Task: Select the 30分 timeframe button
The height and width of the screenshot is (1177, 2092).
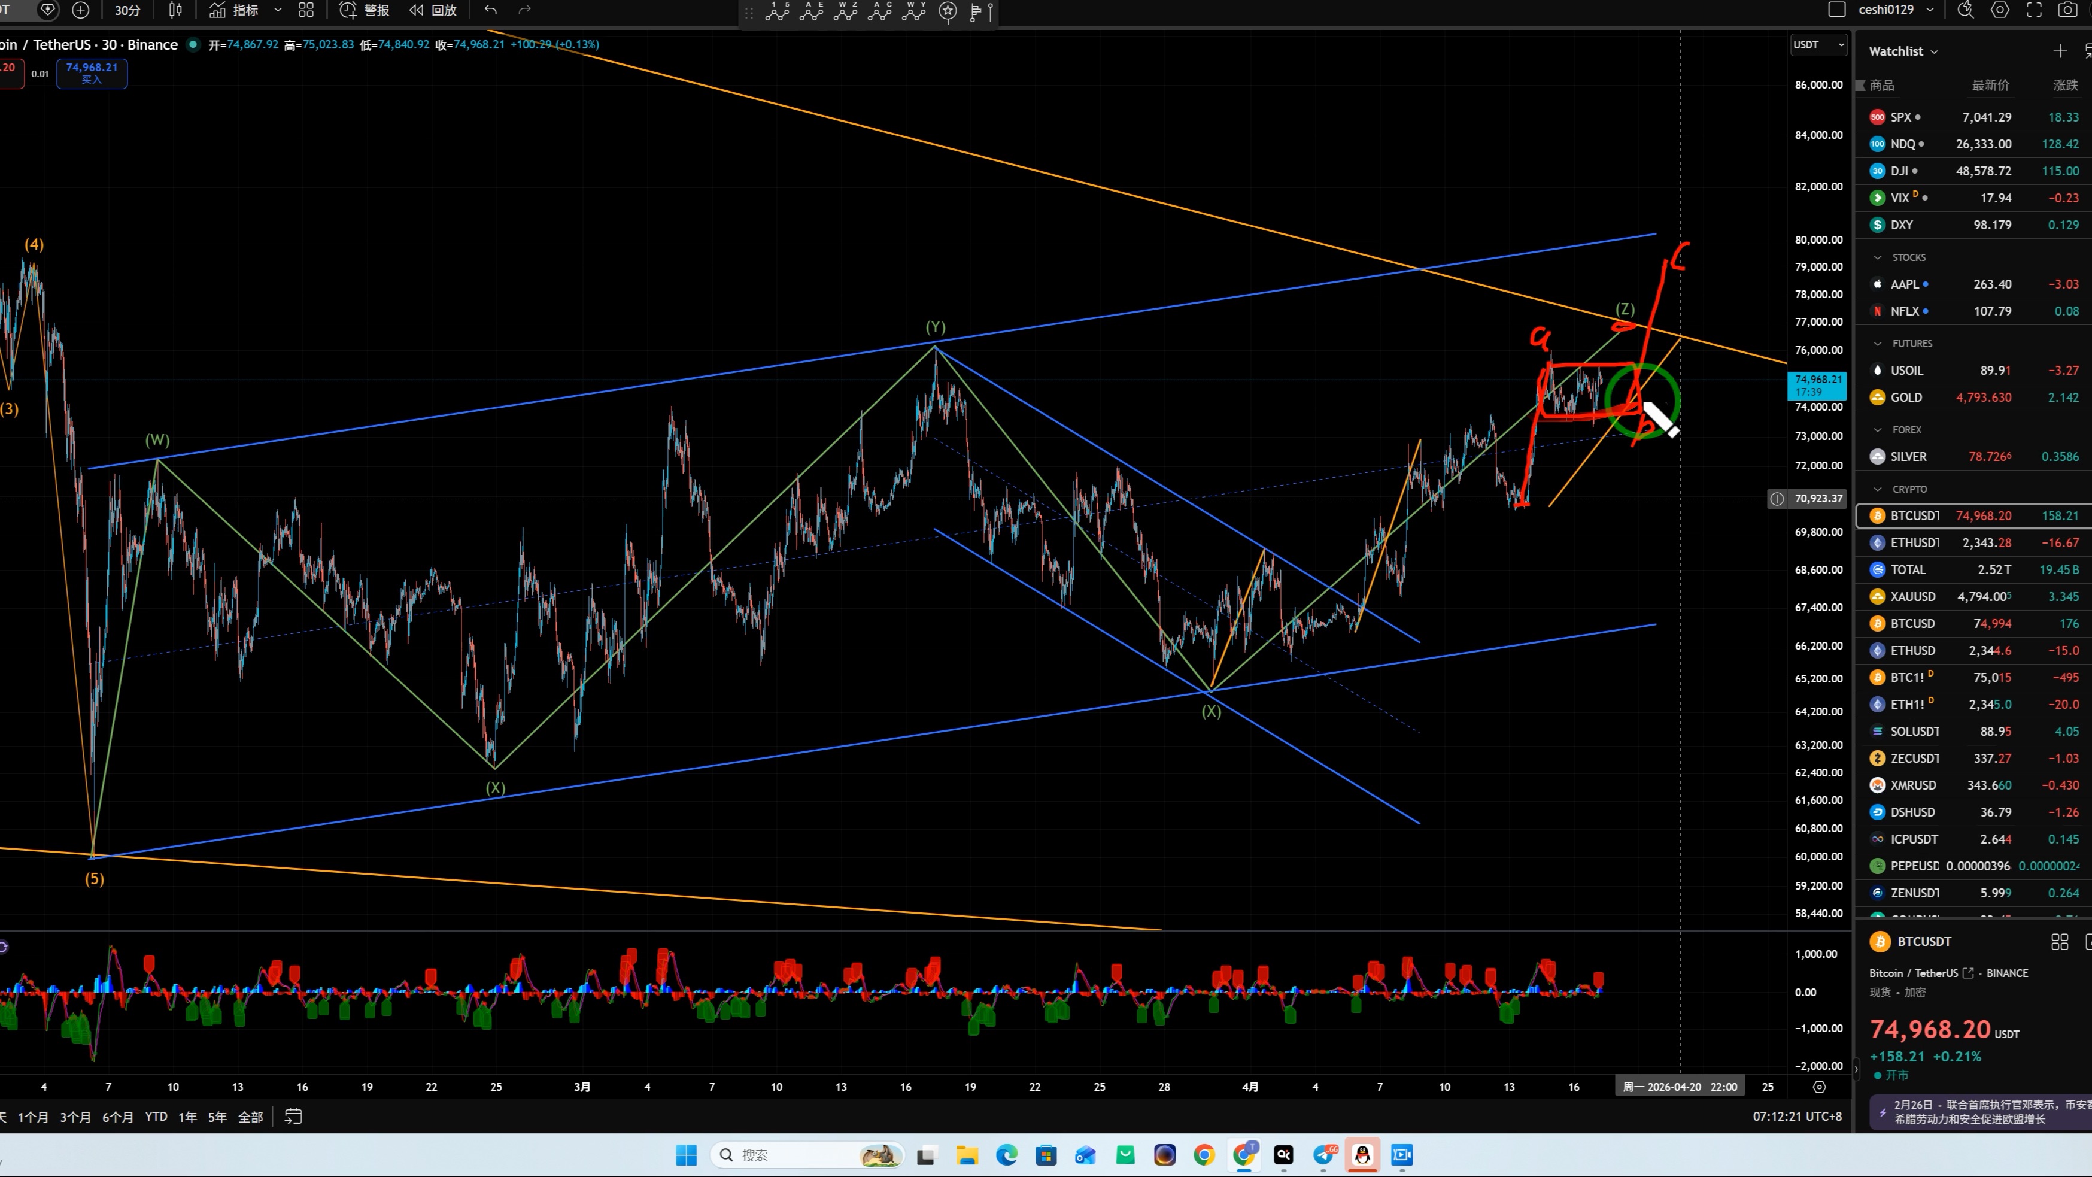Action: point(127,11)
